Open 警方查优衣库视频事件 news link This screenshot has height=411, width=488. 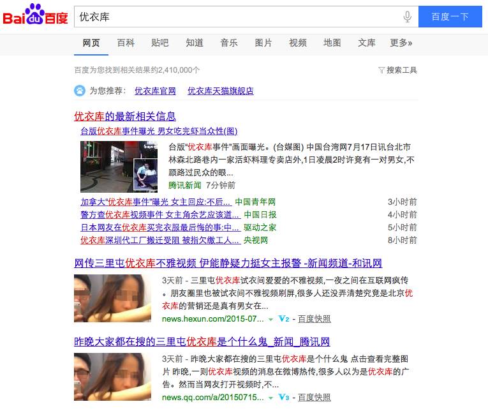coord(161,214)
